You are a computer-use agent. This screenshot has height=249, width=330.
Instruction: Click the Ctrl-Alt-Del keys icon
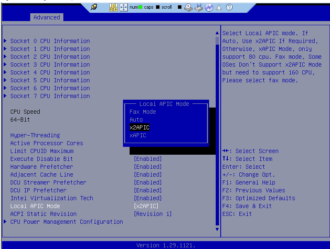click(113, 7)
